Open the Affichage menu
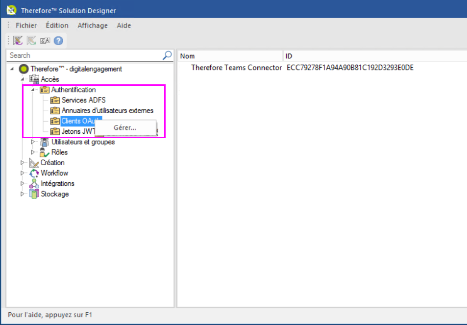 (93, 25)
